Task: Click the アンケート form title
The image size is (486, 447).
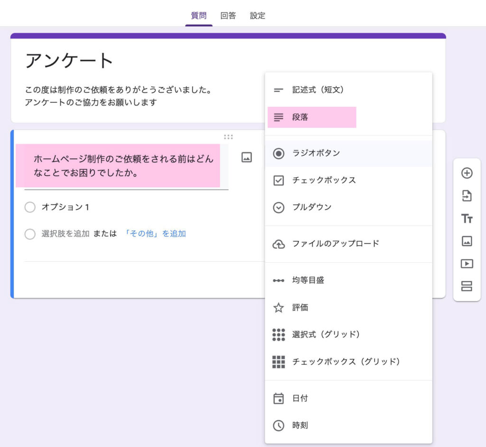Action: point(69,61)
